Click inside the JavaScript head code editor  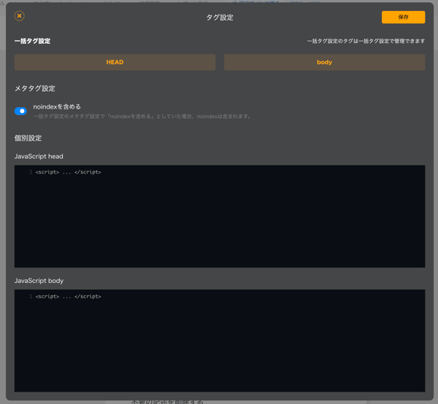click(220, 217)
